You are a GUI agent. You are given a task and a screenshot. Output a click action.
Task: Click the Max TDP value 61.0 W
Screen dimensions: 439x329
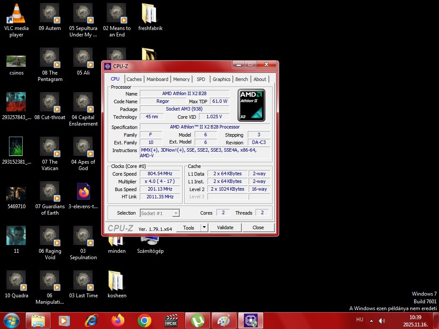[220, 101]
